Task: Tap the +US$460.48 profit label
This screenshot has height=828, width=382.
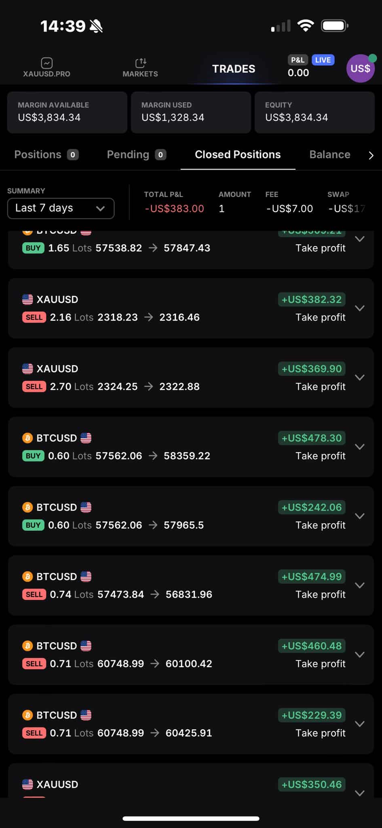Action: point(312,646)
